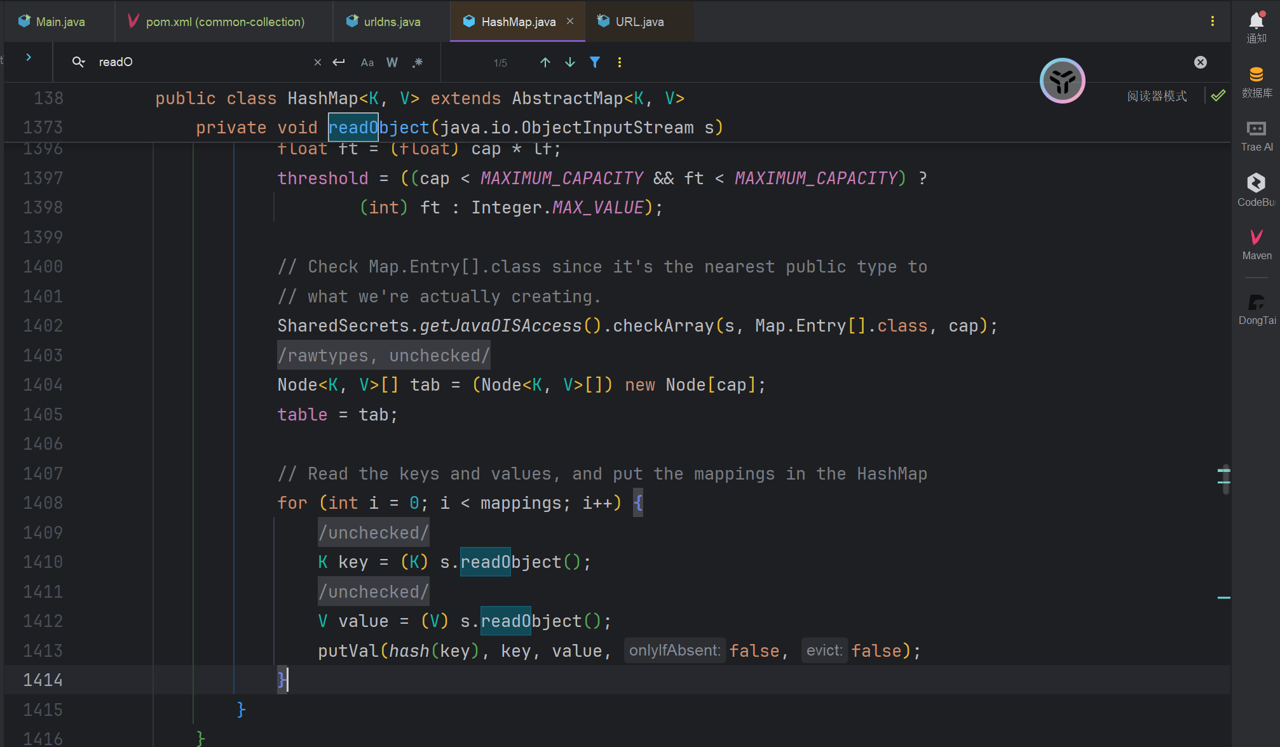Toggle Regex search option
Viewport: 1280px width, 747px height.
click(x=417, y=62)
